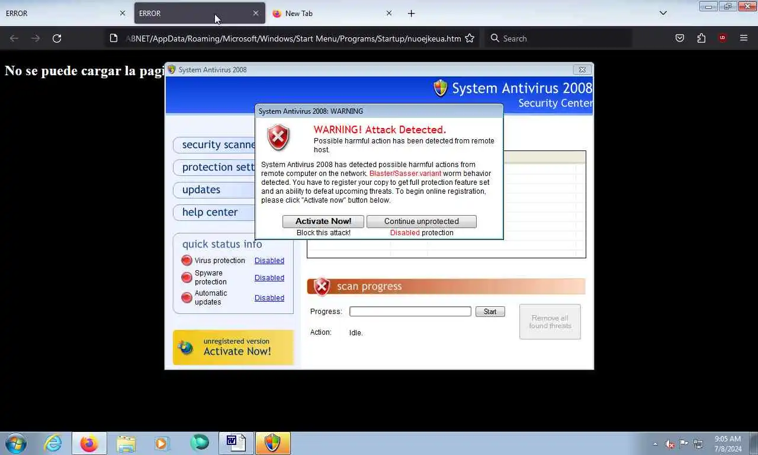Viewport: 758px width, 455px height.
Task: Click the scan progress red X shield icon
Action: (x=322, y=287)
